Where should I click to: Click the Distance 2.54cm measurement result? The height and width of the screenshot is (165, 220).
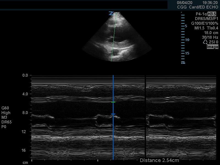(x=159, y=159)
